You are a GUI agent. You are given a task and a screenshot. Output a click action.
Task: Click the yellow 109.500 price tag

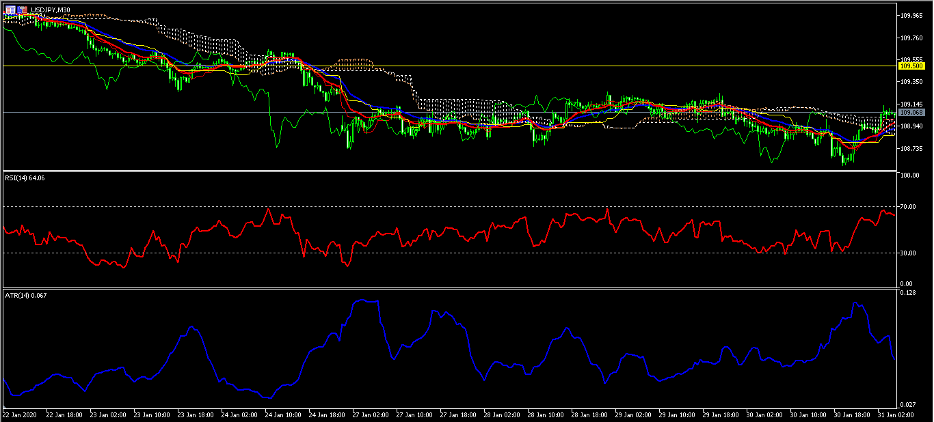[911, 66]
